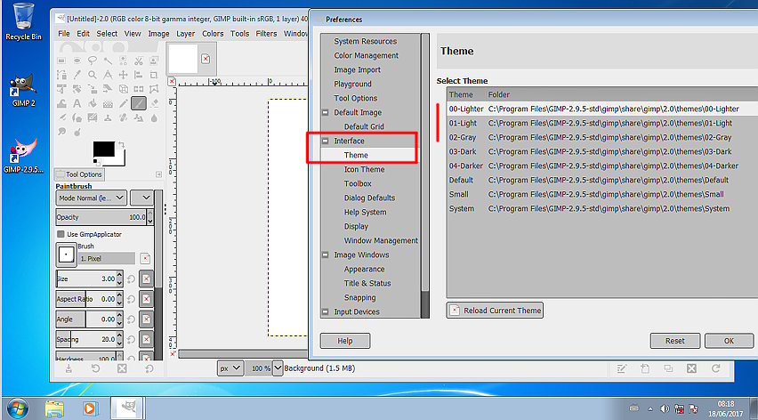This screenshot has width=758, height=420.
Task: Select the Flip tool
Action: (139, 89)
